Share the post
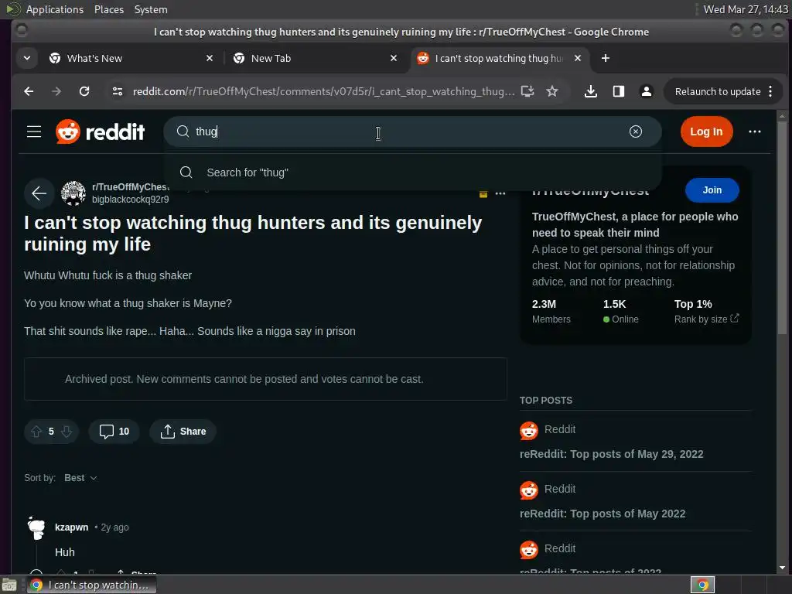This screenshot has height=594, width=792. point(183,432)
